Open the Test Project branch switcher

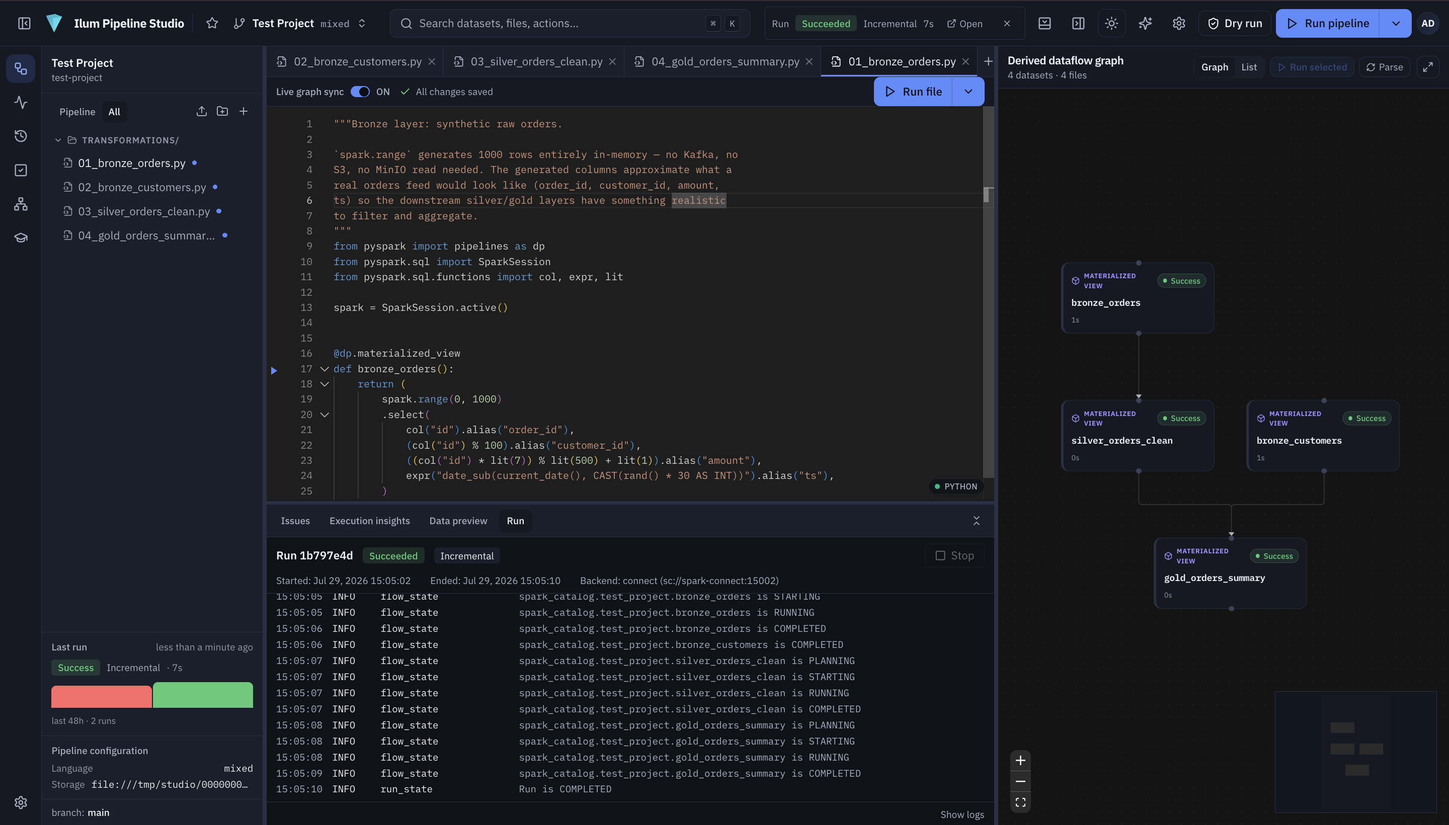coord(300,23)
